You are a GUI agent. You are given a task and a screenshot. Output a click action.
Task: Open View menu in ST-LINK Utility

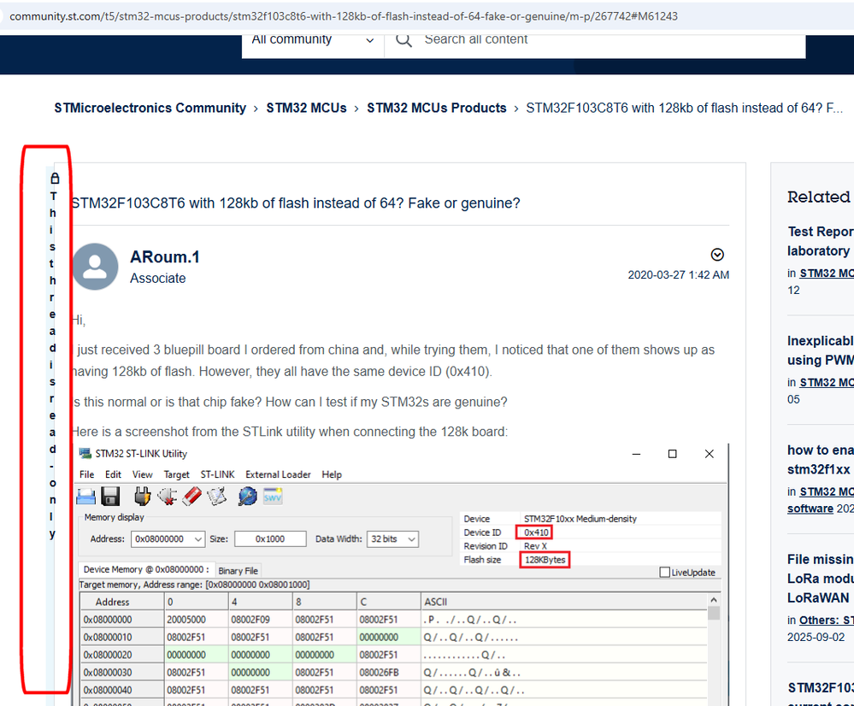pos(142,474)
